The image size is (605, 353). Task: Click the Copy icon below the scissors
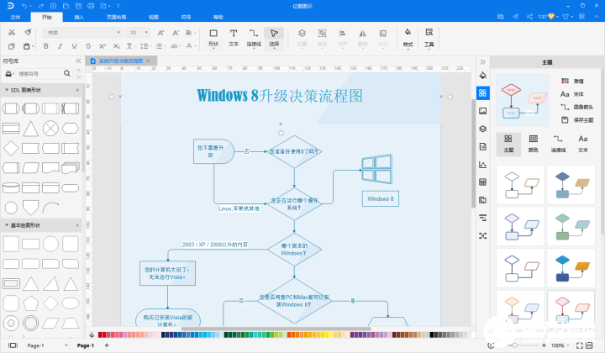pyautogui.click(x=12, y=46)
